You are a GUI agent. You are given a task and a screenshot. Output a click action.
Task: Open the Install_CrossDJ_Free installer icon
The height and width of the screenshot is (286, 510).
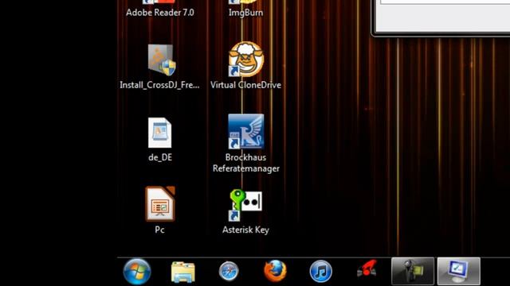click(x=162, y=60)
